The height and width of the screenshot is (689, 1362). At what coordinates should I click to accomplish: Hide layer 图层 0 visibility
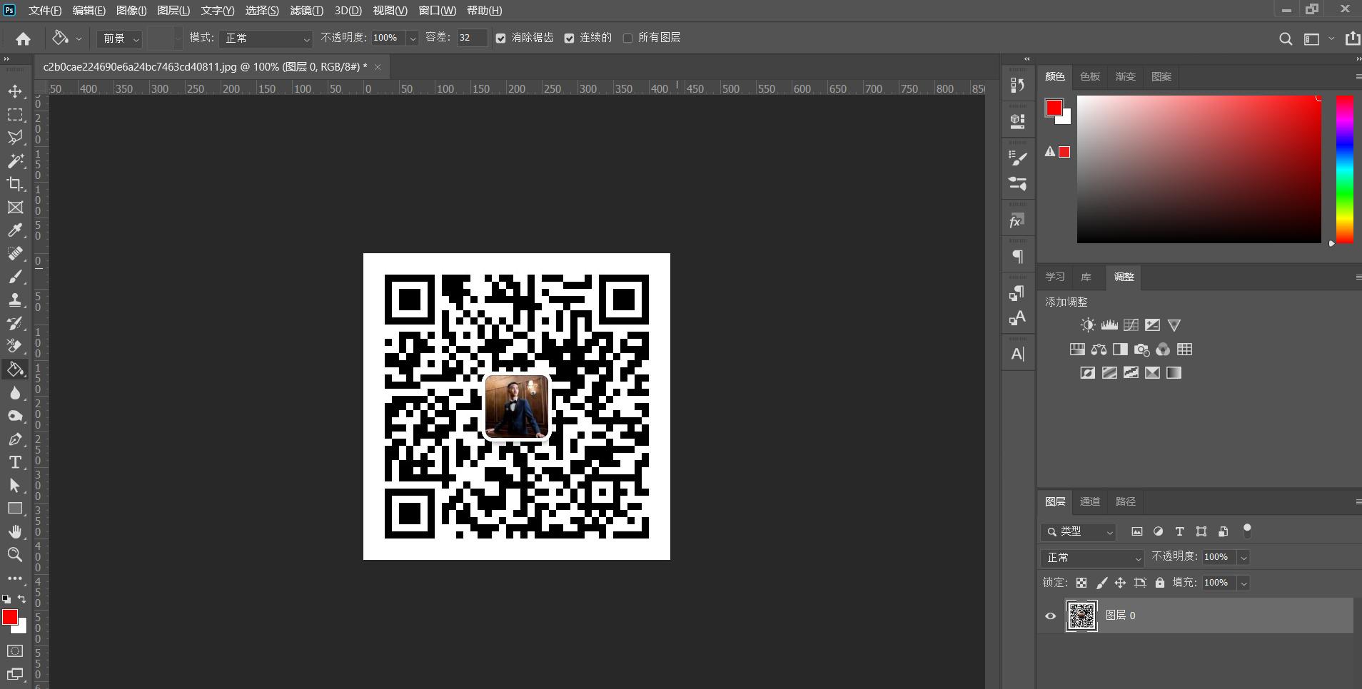click(1049, 615)
